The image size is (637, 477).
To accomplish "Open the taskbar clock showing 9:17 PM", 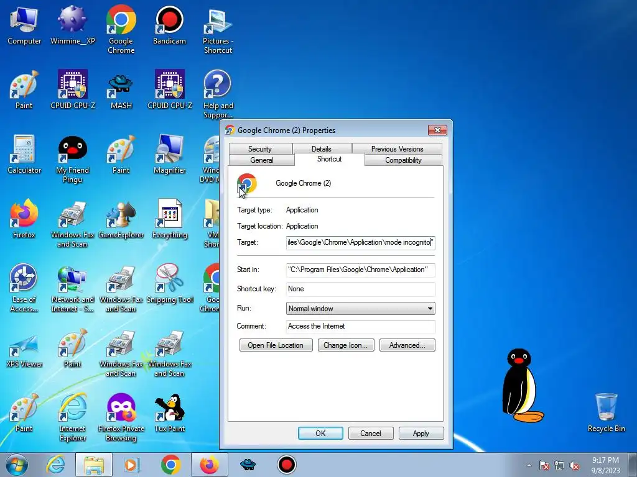I will pos(605,465).
